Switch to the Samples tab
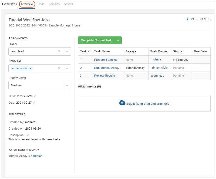This screenshot has width=216, height=179. (x=54, y=4)
